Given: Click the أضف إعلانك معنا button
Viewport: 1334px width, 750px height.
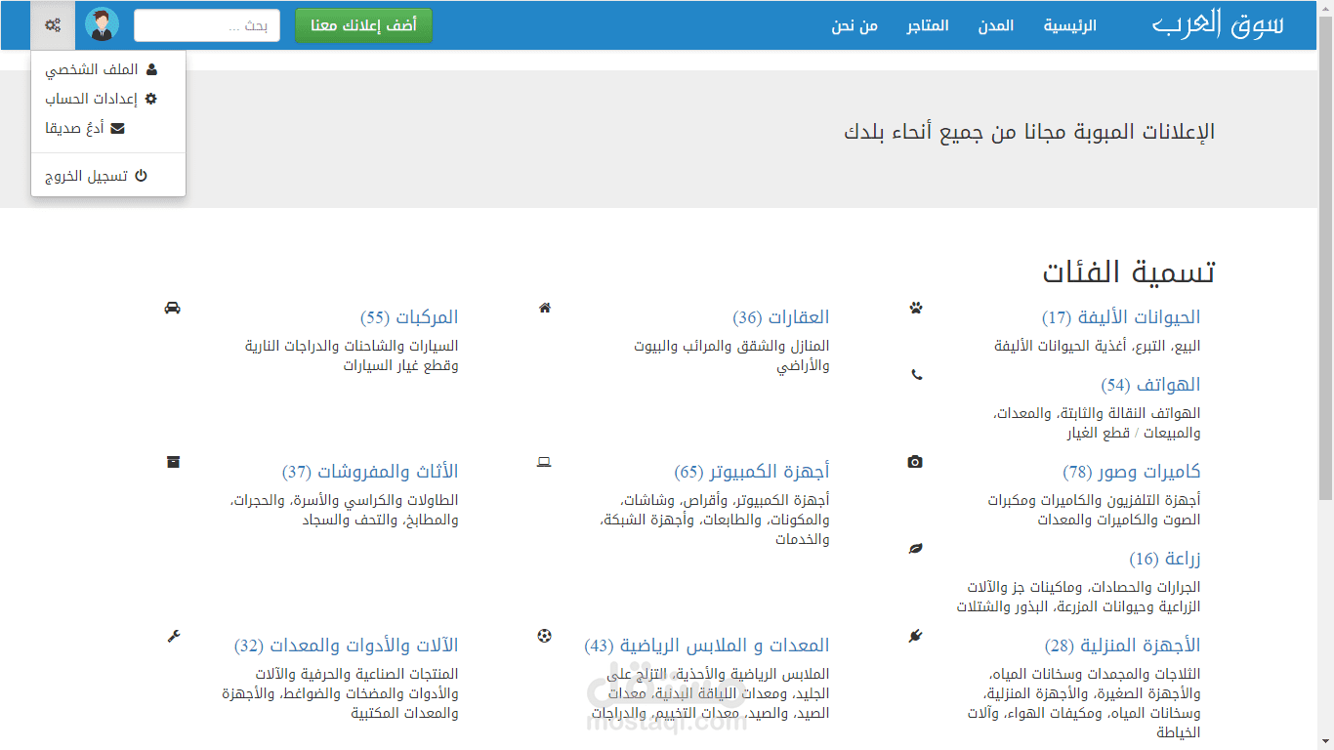Looking at the screenshot, I should coord(363,25).
